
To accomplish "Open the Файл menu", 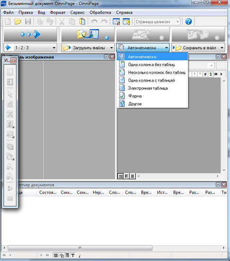I will (9, 12).
